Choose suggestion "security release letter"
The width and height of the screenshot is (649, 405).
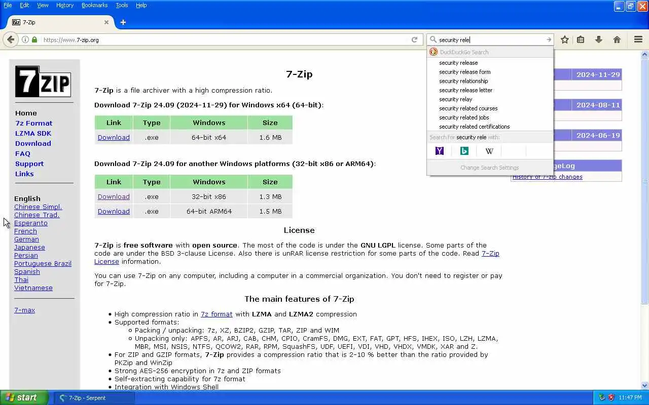click(x=490, y=90)
